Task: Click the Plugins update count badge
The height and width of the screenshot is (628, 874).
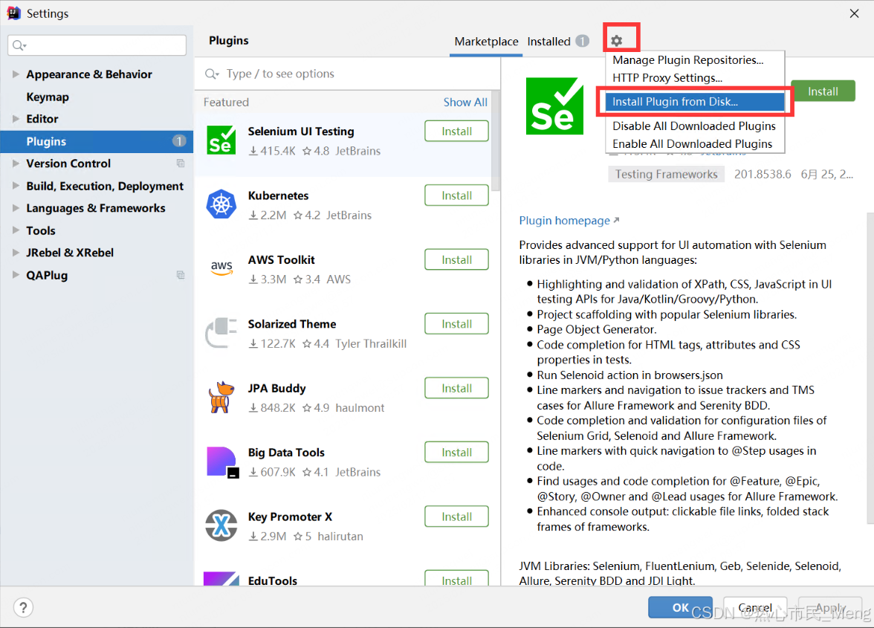Action: (179, 141)
